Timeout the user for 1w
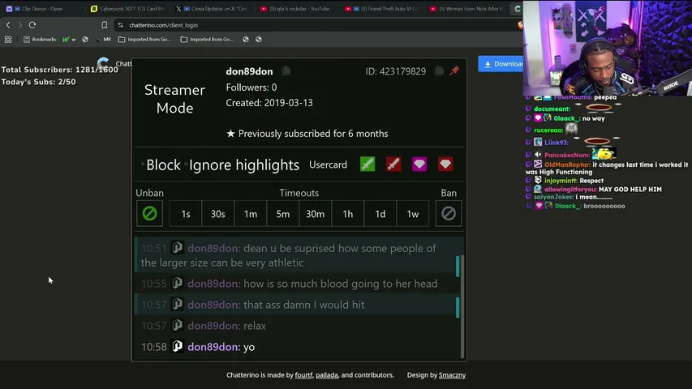The width and height of the screenshot is (692, 389). click(413, 213)
